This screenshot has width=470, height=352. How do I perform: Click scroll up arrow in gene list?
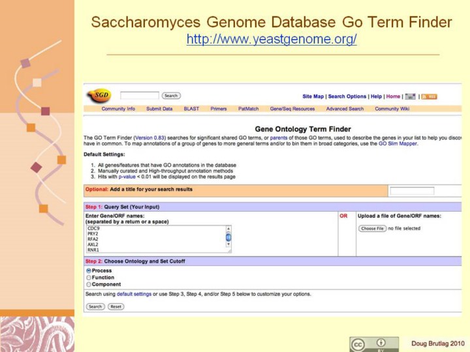click(228, 229)
